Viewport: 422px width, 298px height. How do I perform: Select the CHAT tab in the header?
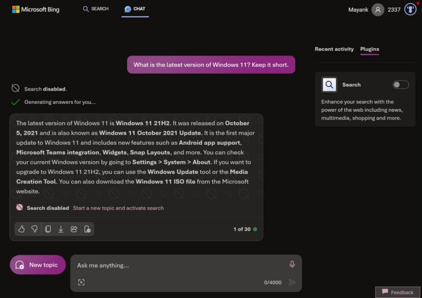click(x=135, y=9)
